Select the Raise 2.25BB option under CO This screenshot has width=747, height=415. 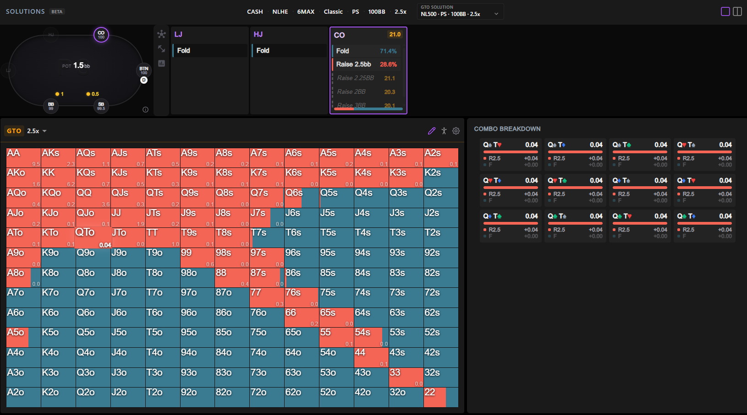(x=367, y=78)
